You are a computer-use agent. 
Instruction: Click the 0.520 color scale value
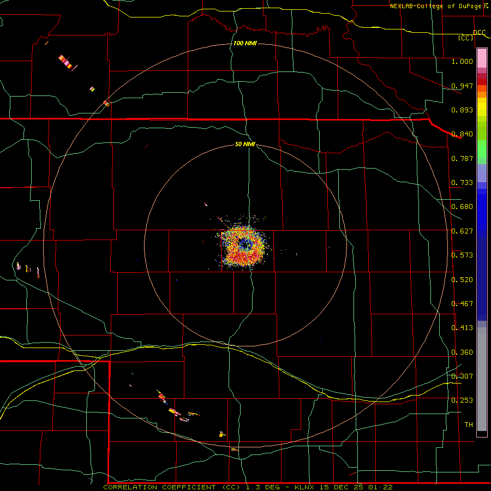tap(462, 280)
